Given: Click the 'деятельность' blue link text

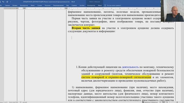Looking at the screenshot, I should click(130, 67).
